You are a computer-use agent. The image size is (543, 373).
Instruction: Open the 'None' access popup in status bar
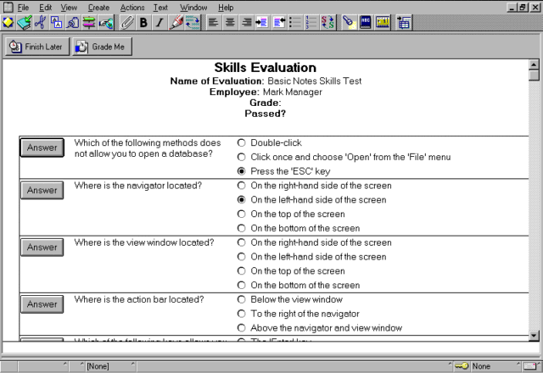pyautogui.click(x=495, y=366)
